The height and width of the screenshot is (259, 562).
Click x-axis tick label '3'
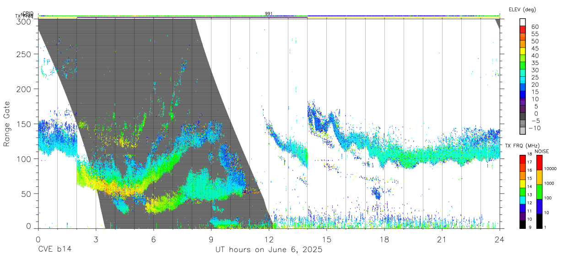(96, 239)
